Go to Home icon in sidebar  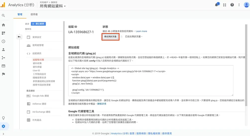coord(3,25)
